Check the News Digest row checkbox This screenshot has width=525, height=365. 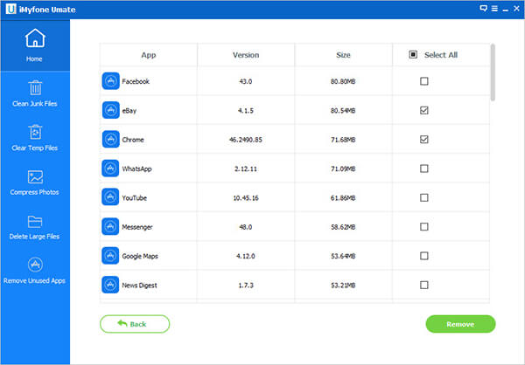point(423,285)
